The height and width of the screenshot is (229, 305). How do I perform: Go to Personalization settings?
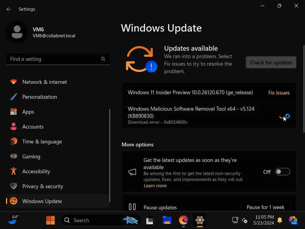[58, 97]
